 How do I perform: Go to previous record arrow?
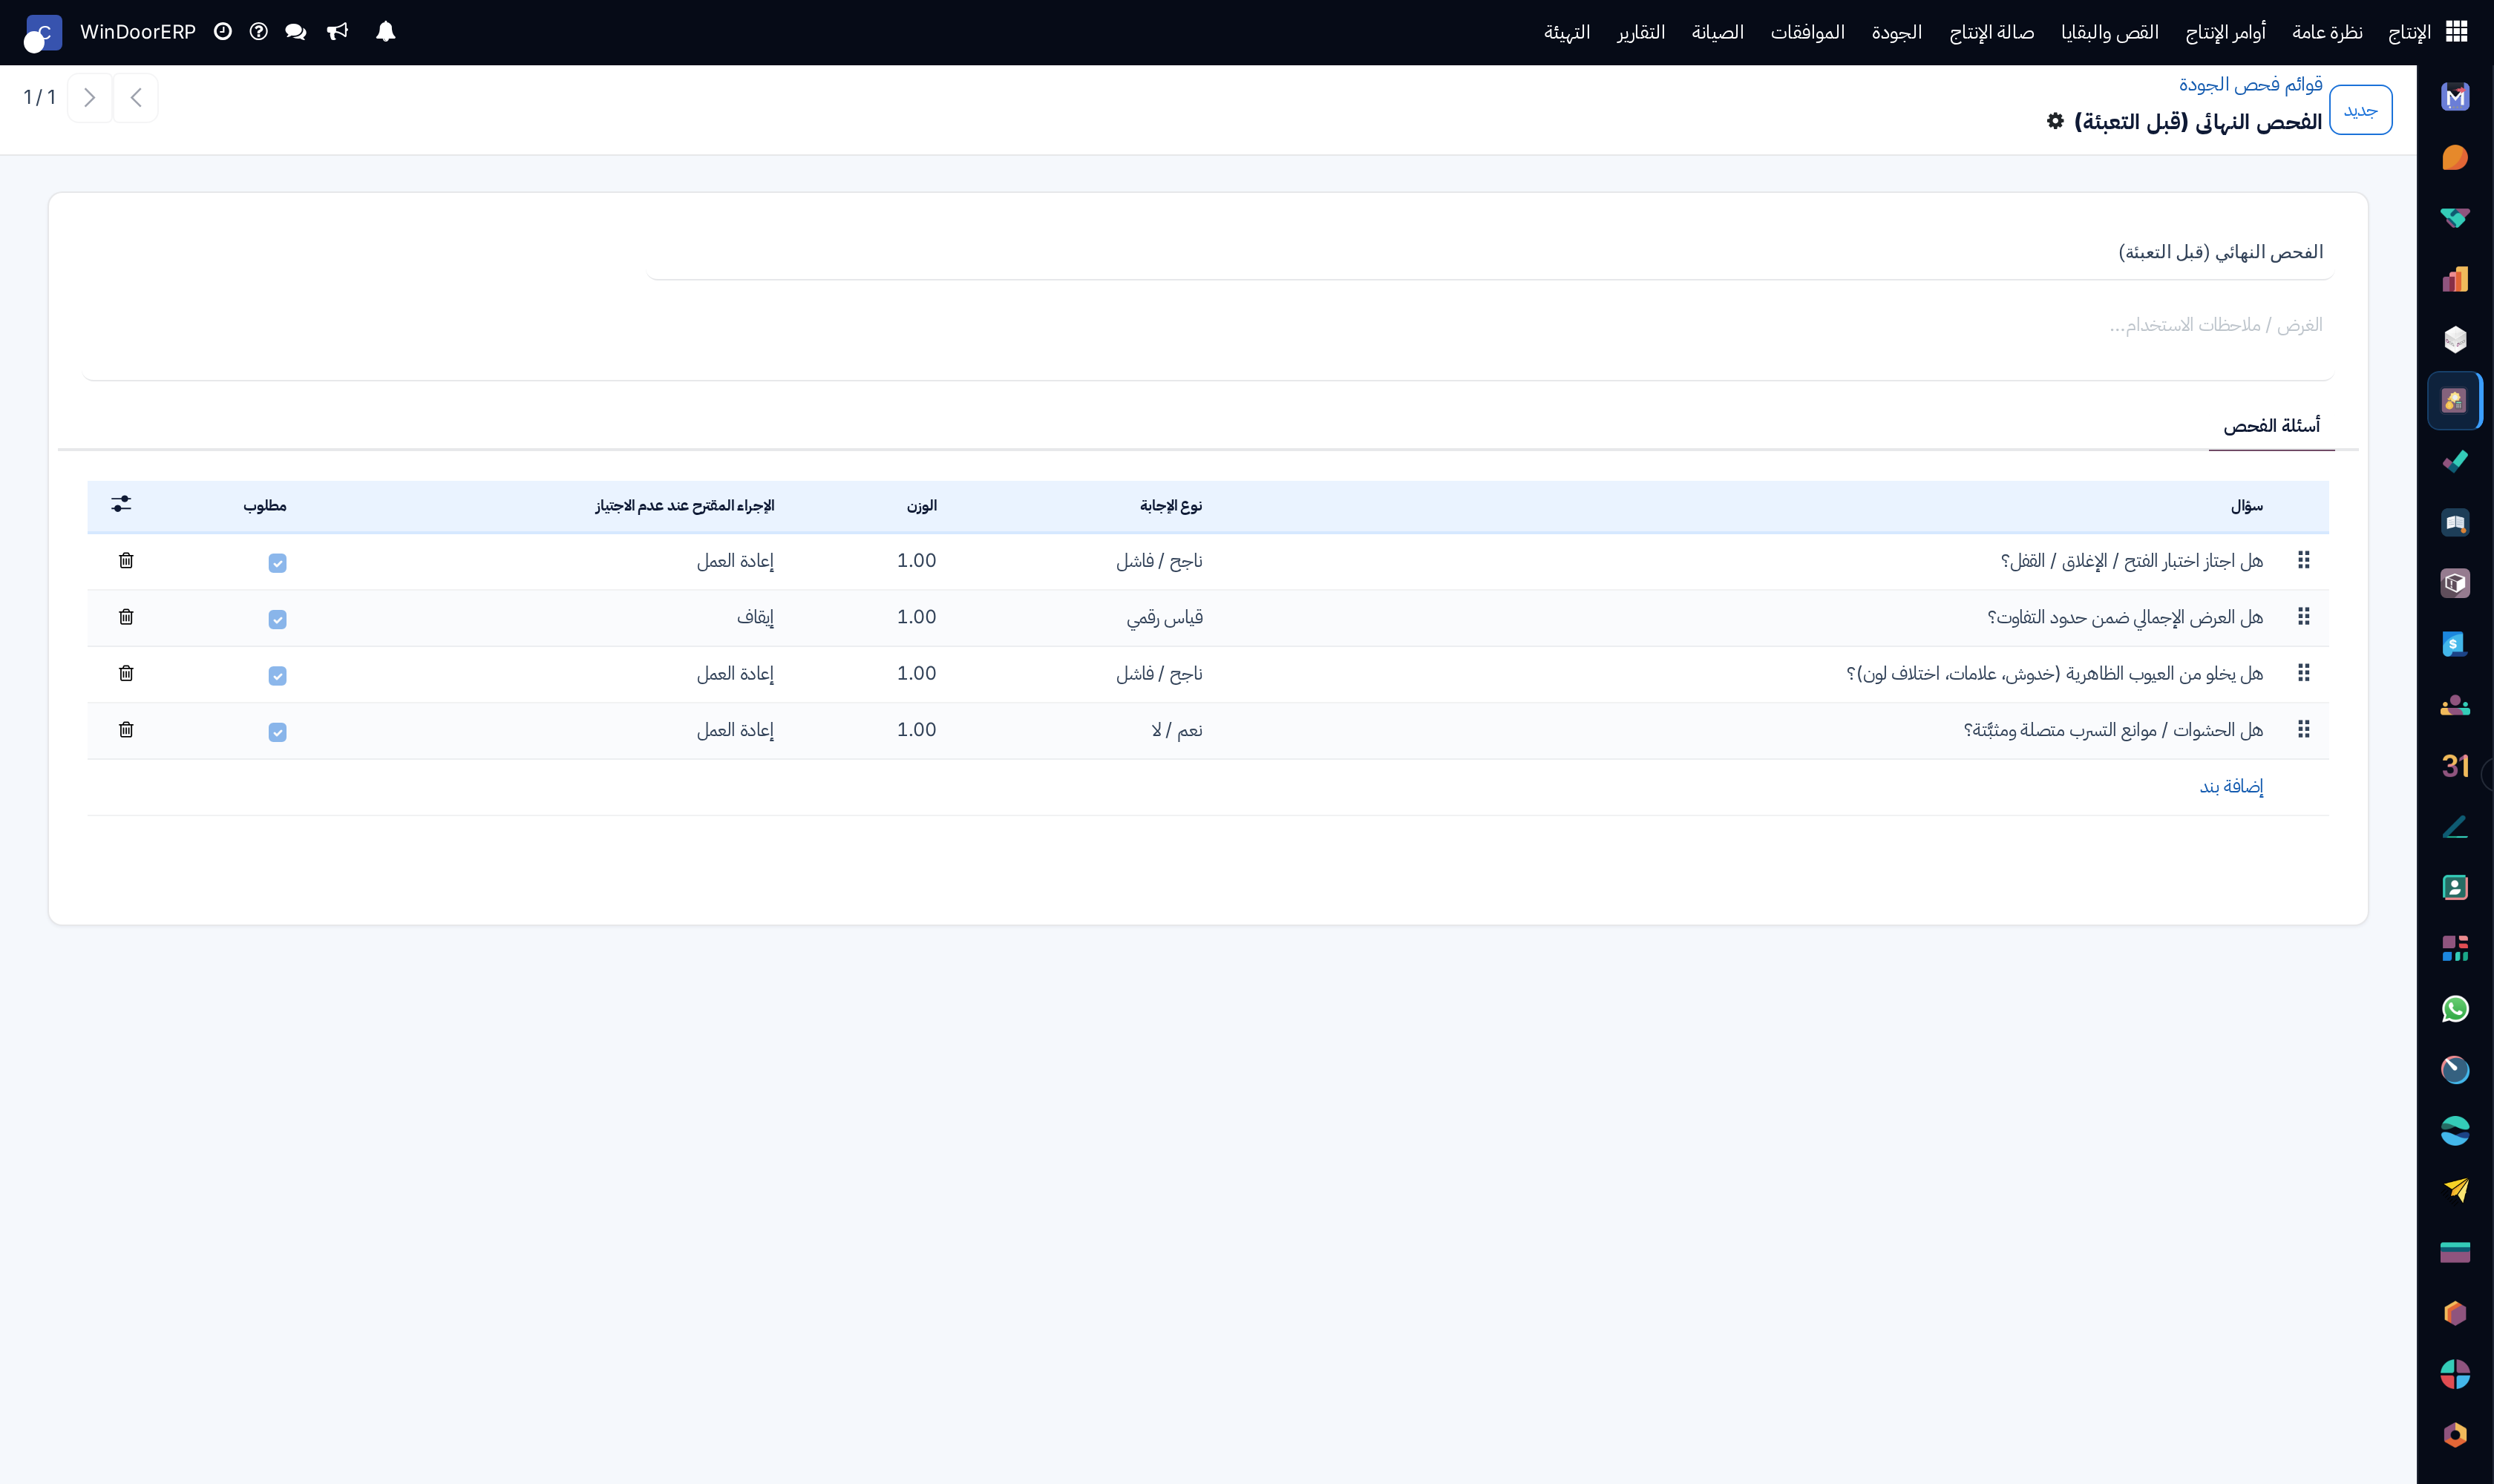(136, 98)
